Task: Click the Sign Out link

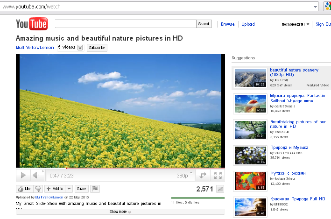Action: [323, 24]
